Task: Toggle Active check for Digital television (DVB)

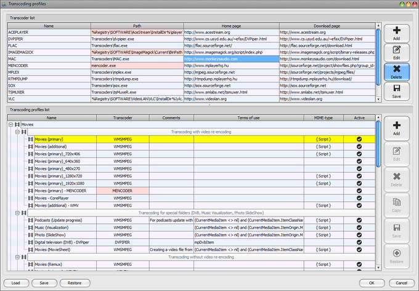Action: (x=359, y=242)
